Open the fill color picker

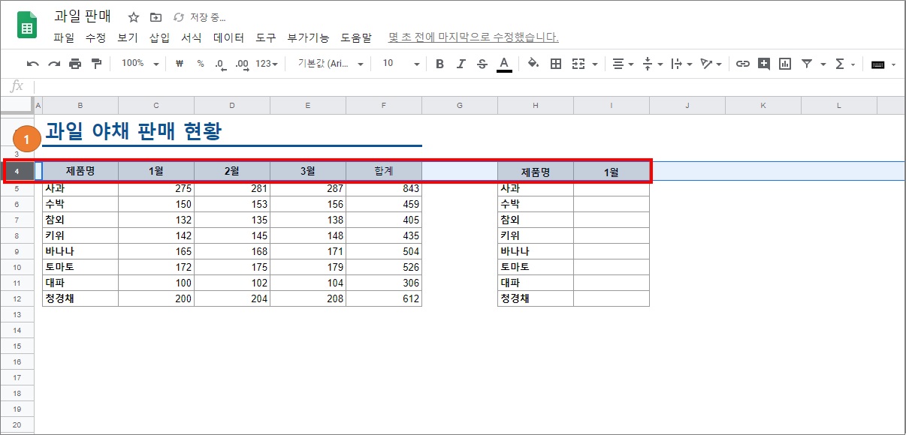coord(533,64)
